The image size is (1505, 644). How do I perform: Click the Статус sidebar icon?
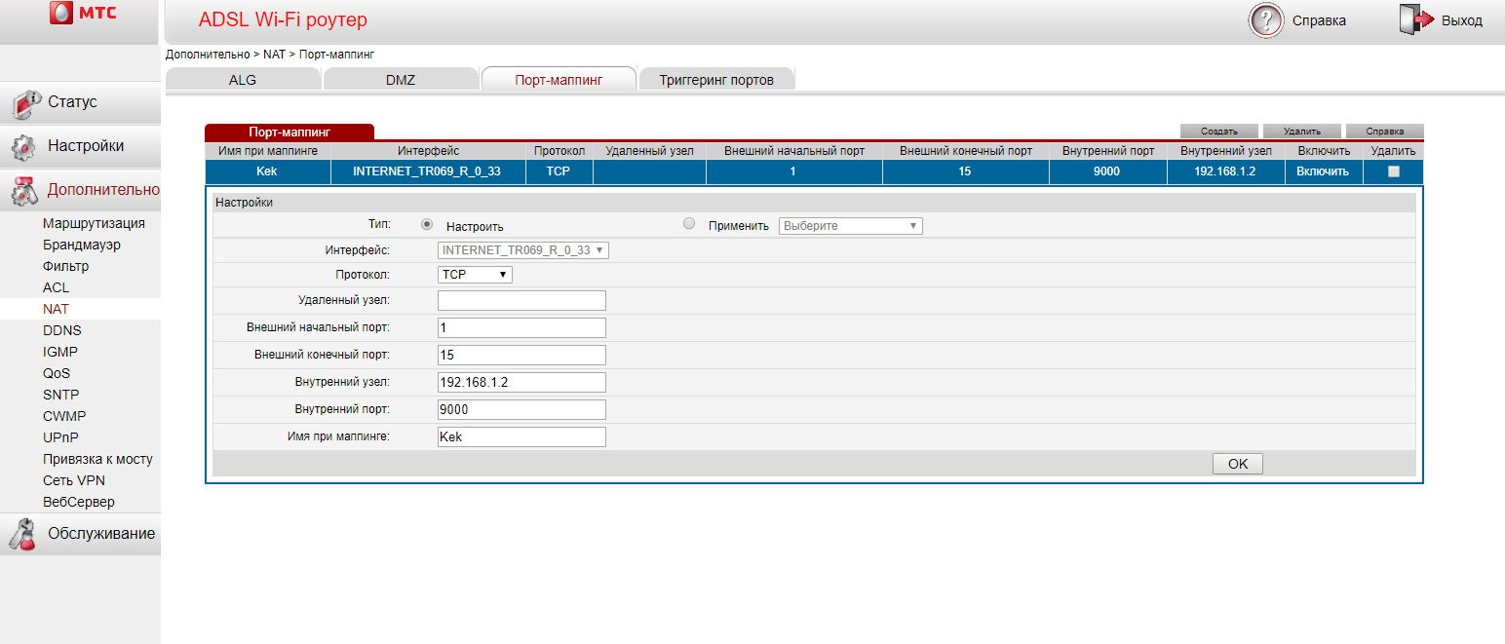[x=26, y=102]
